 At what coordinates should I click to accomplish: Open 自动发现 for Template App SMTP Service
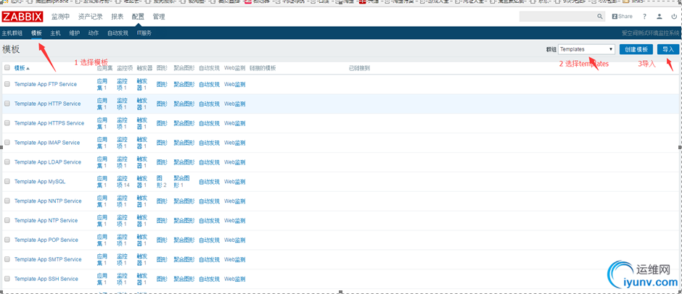point(209,259)
